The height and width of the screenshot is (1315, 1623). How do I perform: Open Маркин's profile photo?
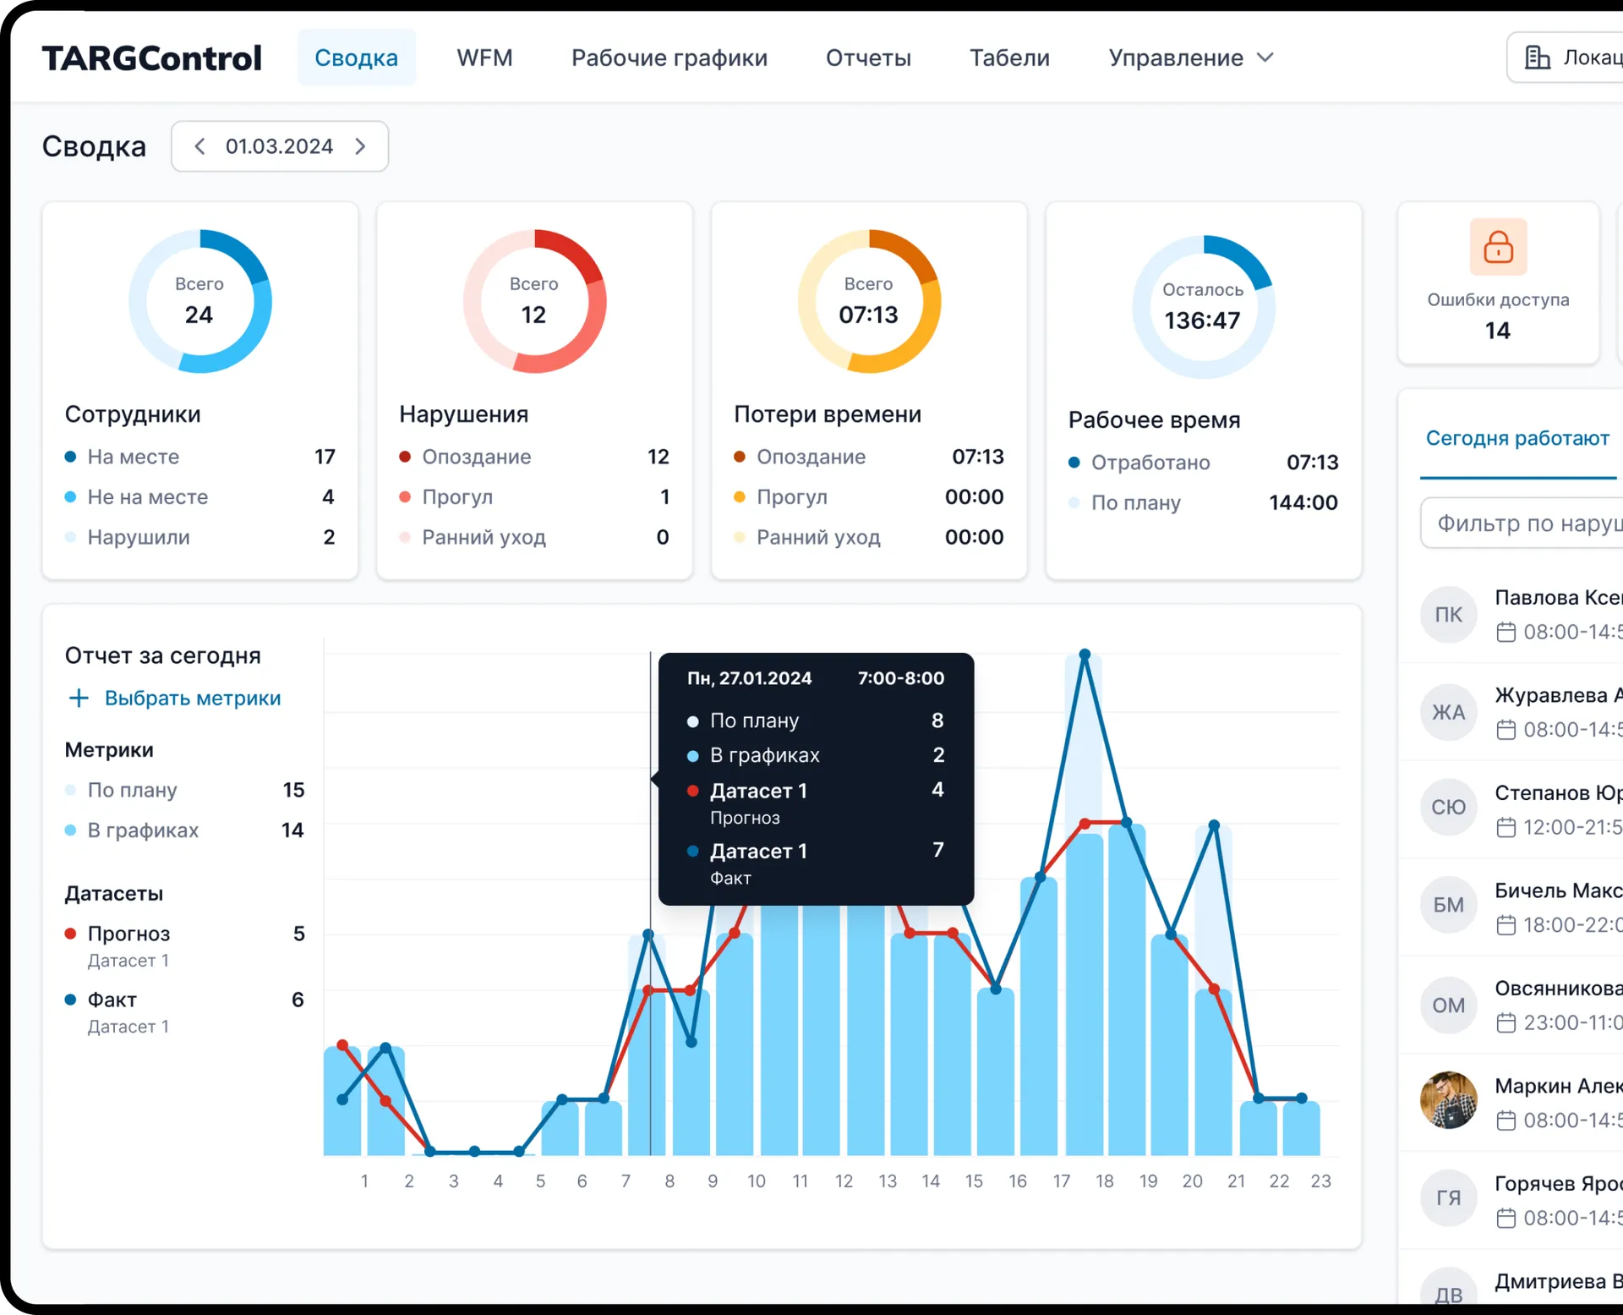click(1448, 1100)
